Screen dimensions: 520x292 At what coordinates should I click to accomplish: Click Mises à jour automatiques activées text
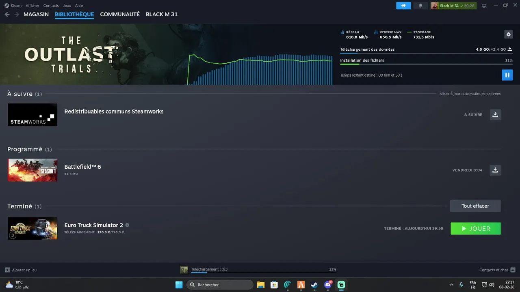(x=470, y=94)
